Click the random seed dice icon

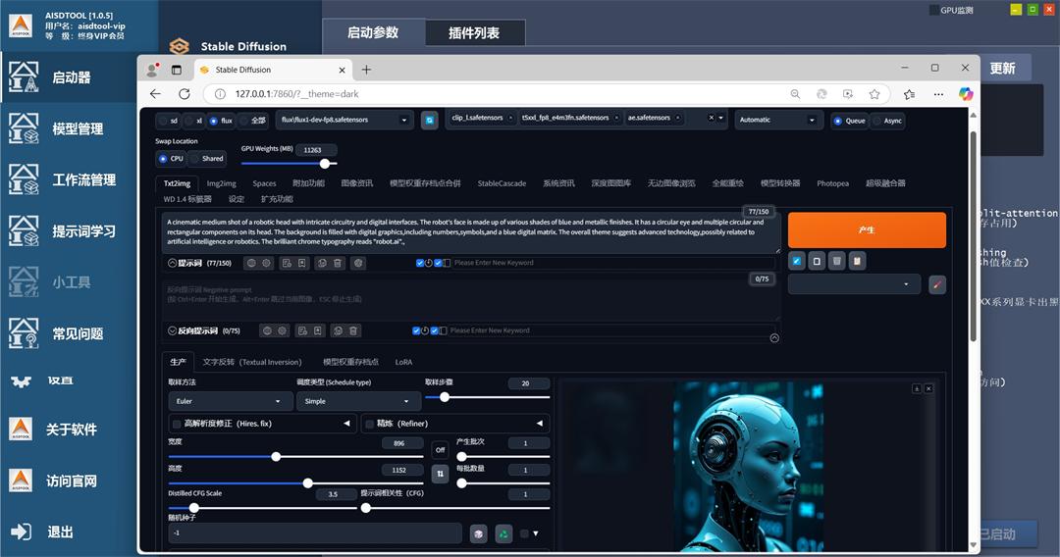[x=478, y=532]
